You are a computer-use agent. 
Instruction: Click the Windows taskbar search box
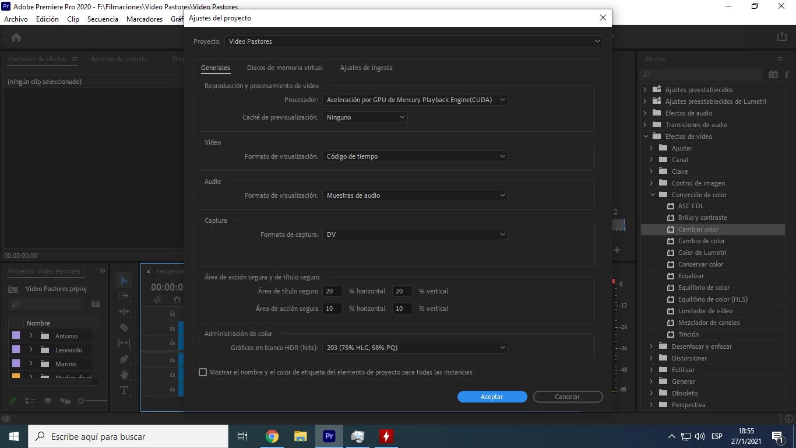tap(128, 436)
